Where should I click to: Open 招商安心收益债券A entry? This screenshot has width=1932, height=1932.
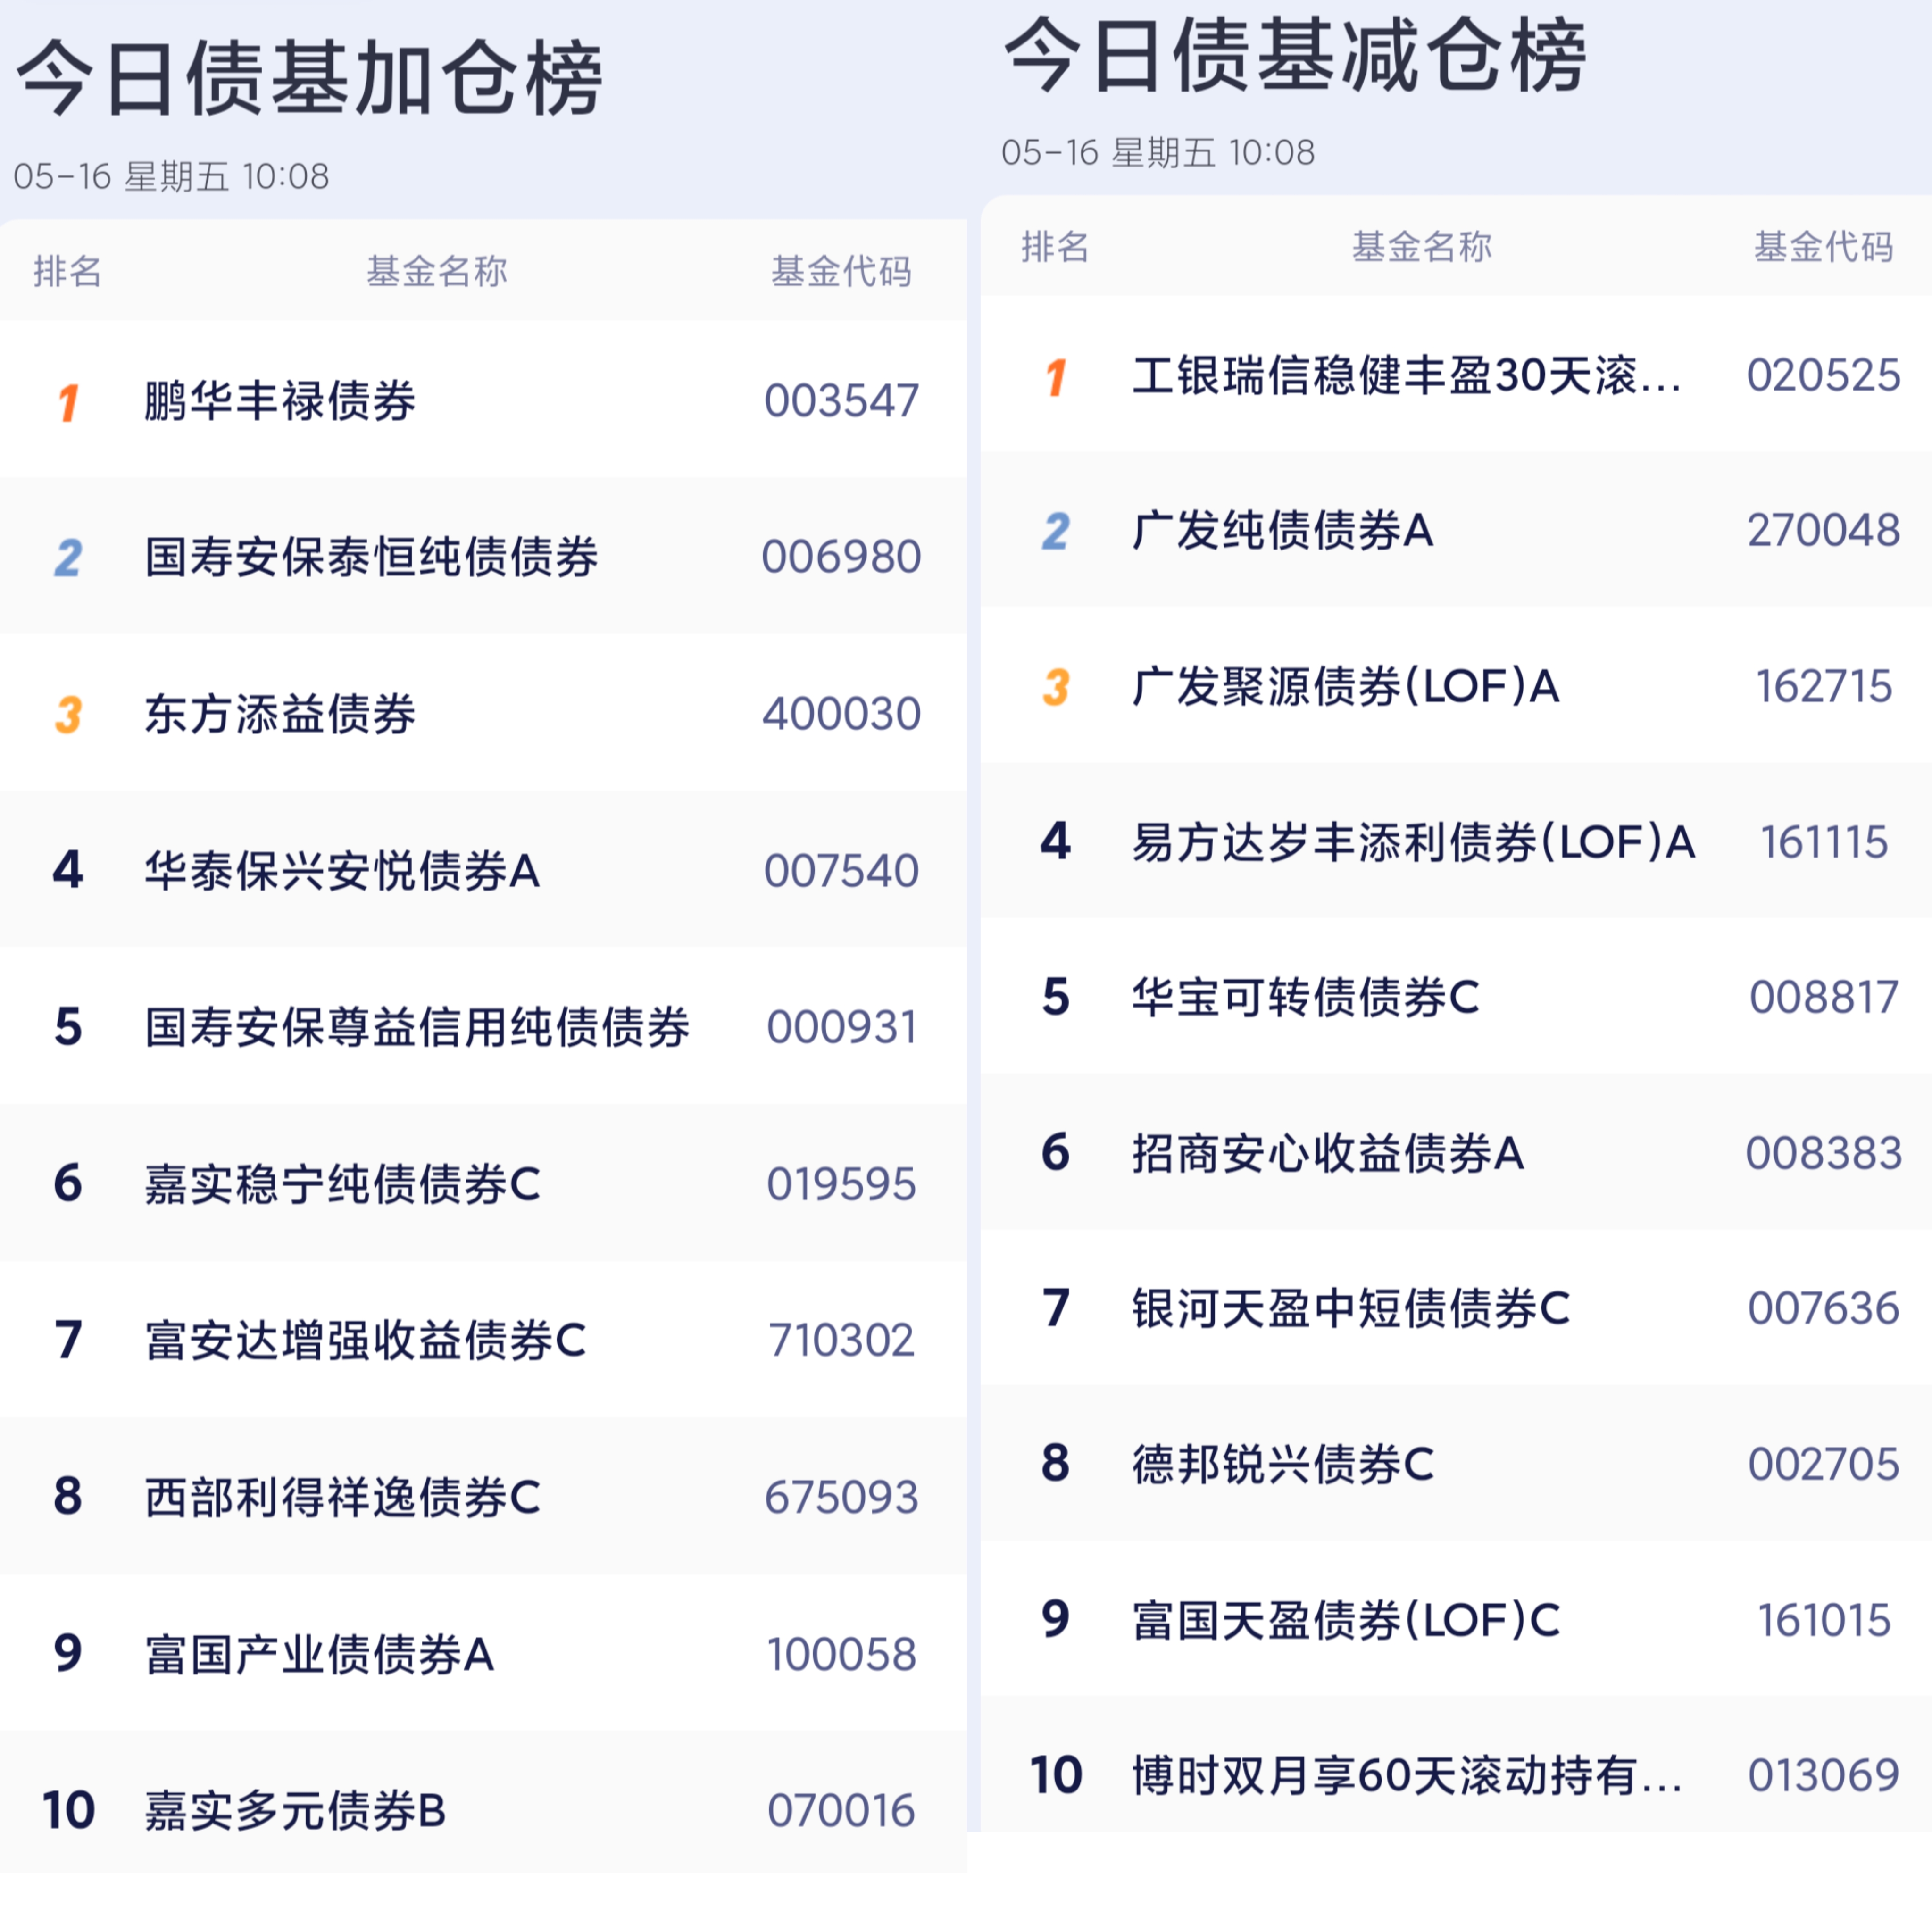click(x=1328, y=1153)
